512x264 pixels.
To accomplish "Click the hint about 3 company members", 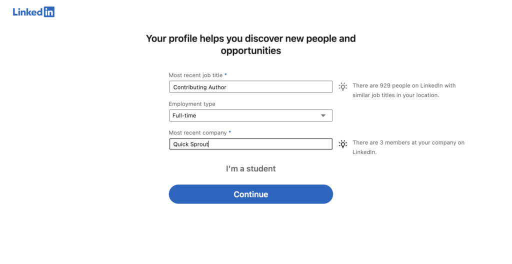I will [x=408, y=147].
